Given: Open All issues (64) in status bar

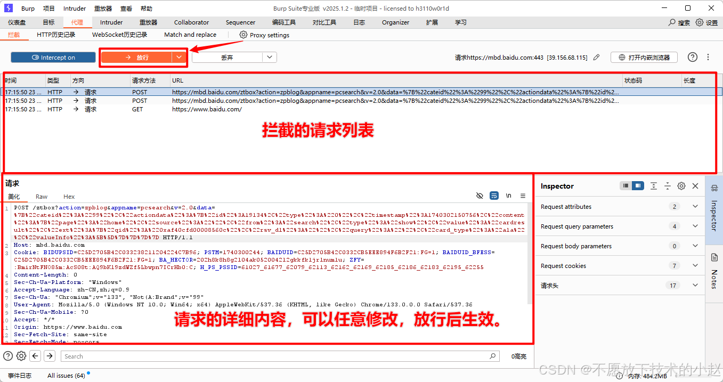Looking at the screenshot, I should (66, 376).
